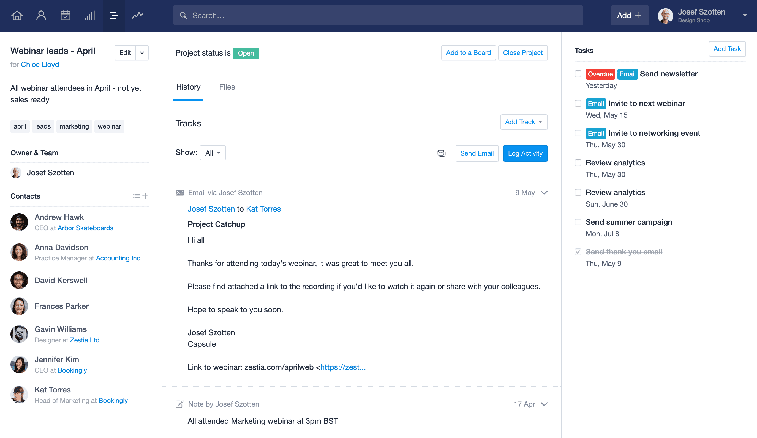This screenshot has width=757, height=438.
Task: Check off Invite to networking event task
Action: pos(578,133)
